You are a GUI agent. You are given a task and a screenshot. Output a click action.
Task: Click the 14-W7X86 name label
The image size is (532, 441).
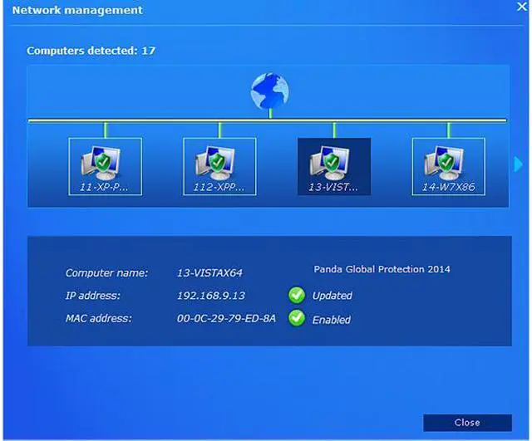(x=449, y=188)
